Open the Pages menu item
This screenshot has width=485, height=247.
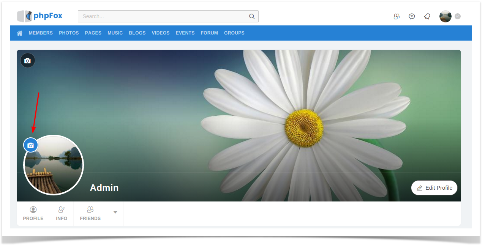[x=93, y=33]
